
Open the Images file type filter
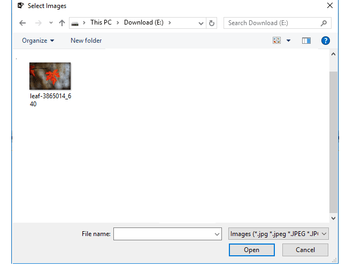tap(279, 234)
